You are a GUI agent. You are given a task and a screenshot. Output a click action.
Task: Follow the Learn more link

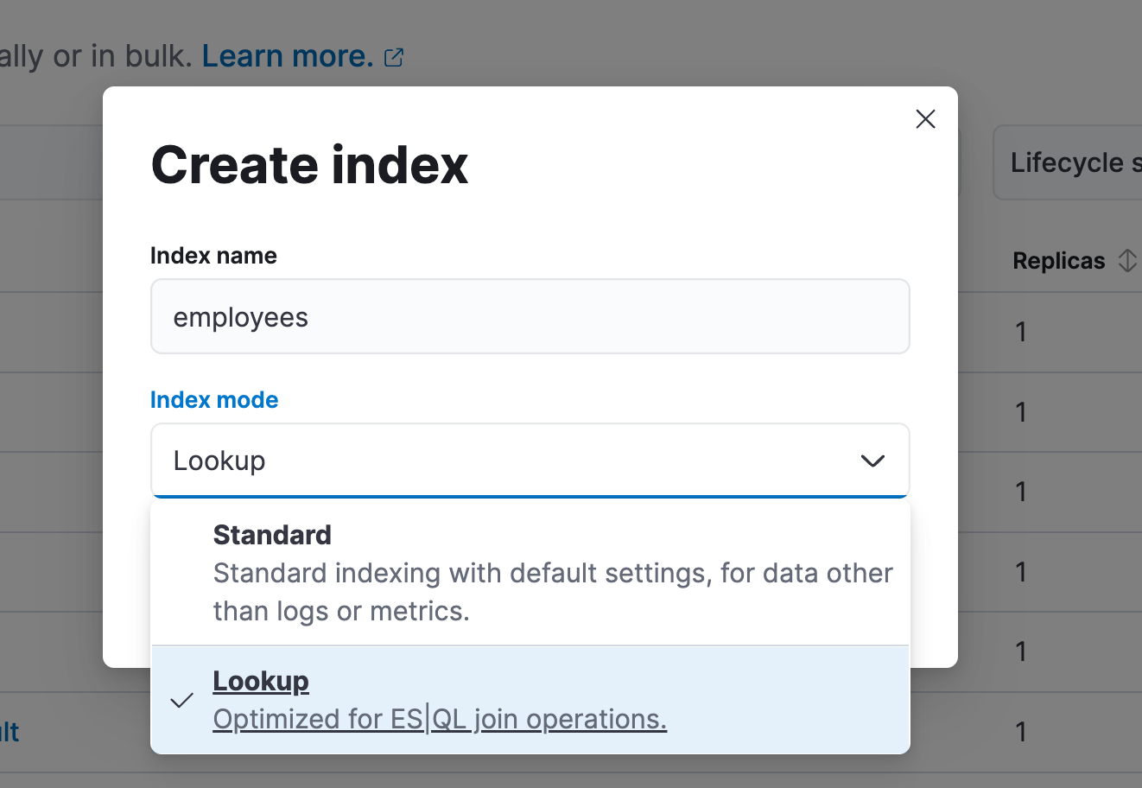pos(287,57)
